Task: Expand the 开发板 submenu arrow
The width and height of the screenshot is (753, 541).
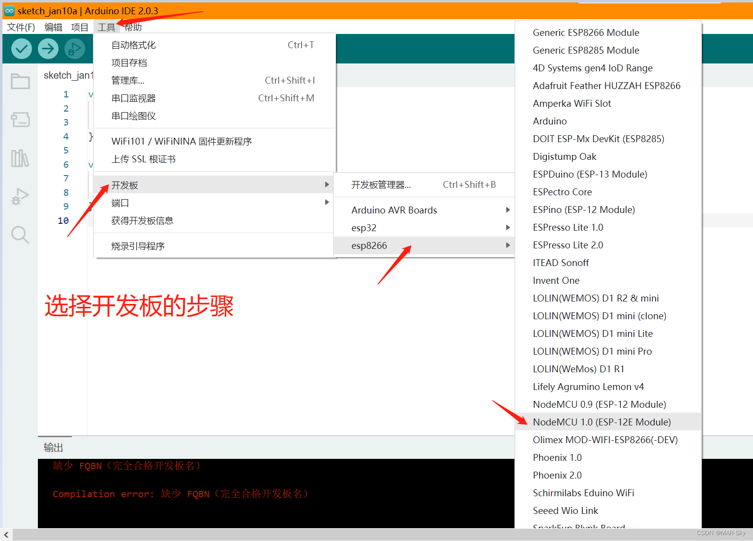Action: tap(327, 184)
